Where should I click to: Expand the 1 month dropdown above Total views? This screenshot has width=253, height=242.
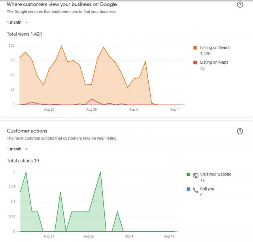pyautogui.click(x=17, y=23)
